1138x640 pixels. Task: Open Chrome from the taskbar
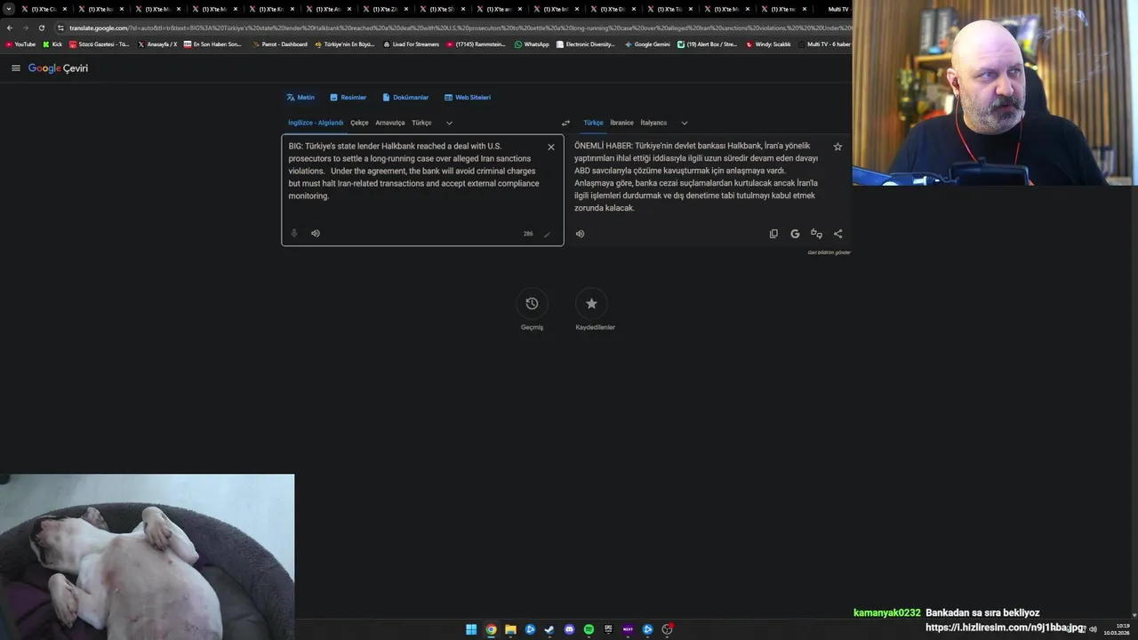click(x=491, y=629)
